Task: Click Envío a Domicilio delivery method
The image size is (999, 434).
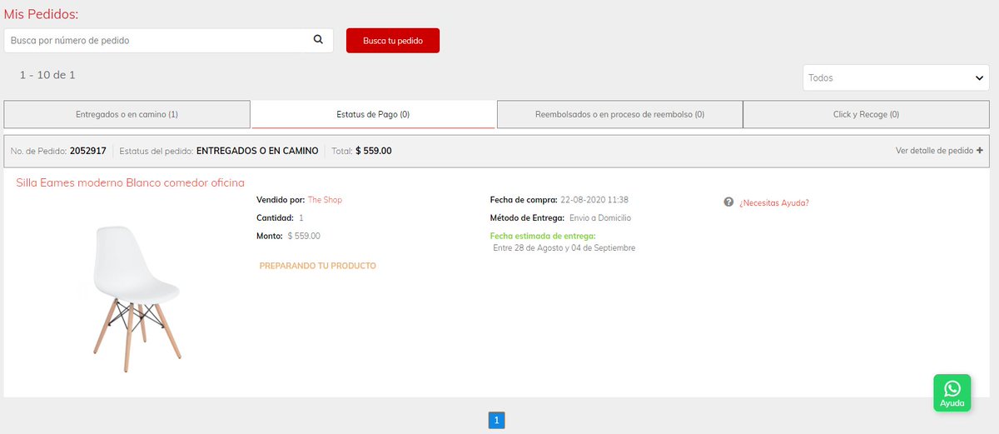Action: [600, 218]
